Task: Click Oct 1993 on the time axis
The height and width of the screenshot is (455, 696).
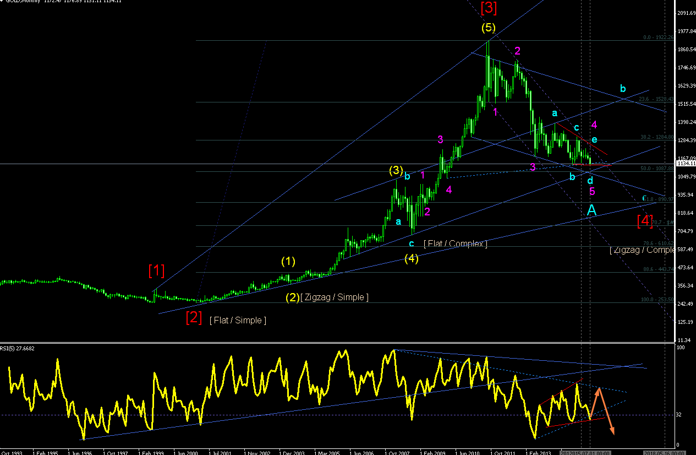Action: point(11,453)
